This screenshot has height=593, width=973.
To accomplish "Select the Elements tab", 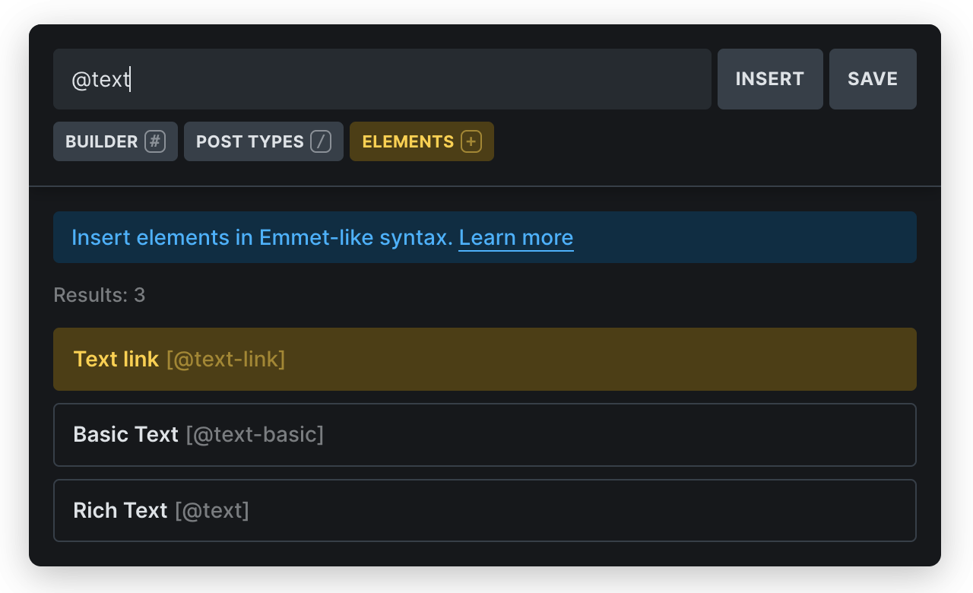I will 408,141.
